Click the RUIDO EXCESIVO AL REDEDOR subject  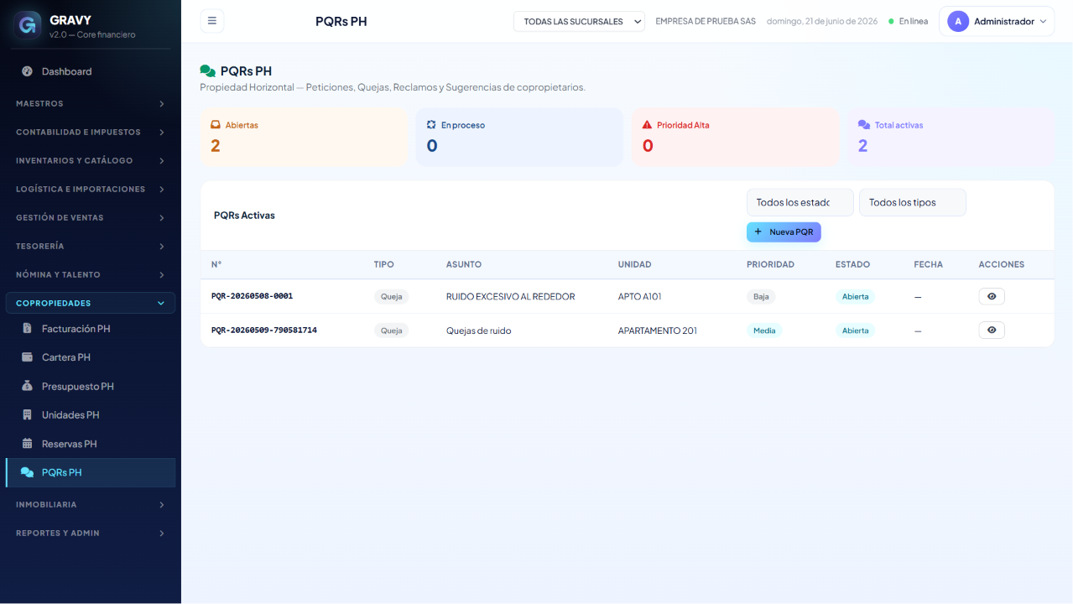coord(511,296)
